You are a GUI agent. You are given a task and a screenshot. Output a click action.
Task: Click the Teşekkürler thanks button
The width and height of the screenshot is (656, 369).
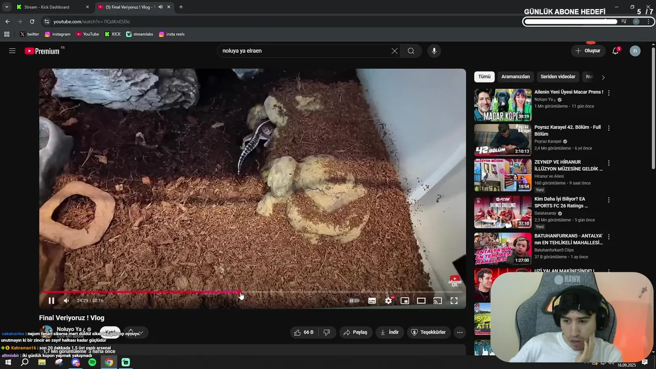point(428,332)
